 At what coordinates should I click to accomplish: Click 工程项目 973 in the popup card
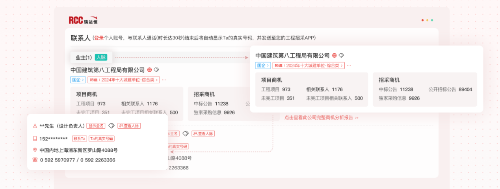(276, 89)
